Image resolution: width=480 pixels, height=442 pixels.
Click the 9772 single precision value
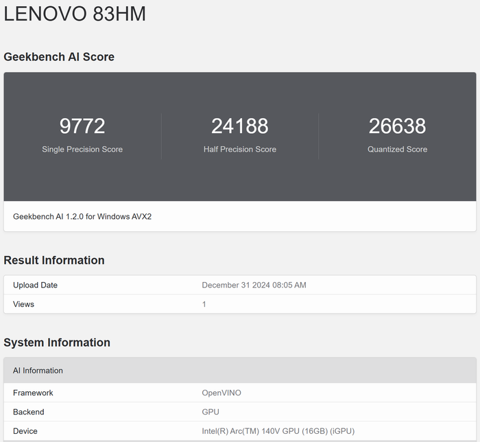(82, 126)
